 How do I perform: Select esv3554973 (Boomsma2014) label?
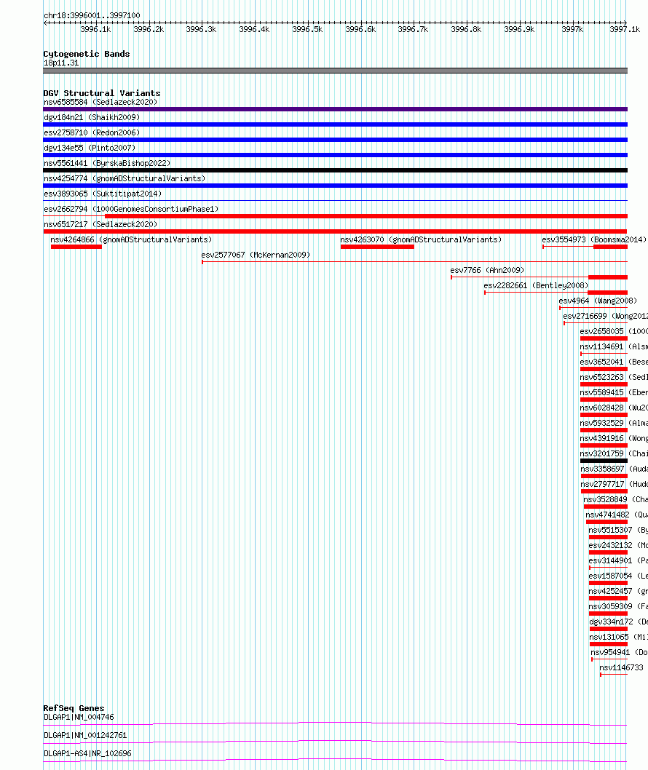click(x=594, y=239)
